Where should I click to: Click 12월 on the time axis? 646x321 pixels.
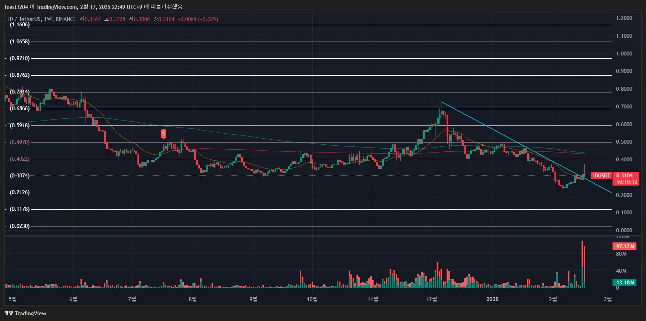(x=432, y=299)
